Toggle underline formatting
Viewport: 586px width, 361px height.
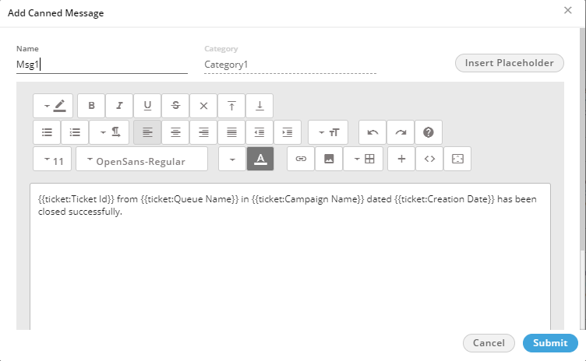point(147,106)
